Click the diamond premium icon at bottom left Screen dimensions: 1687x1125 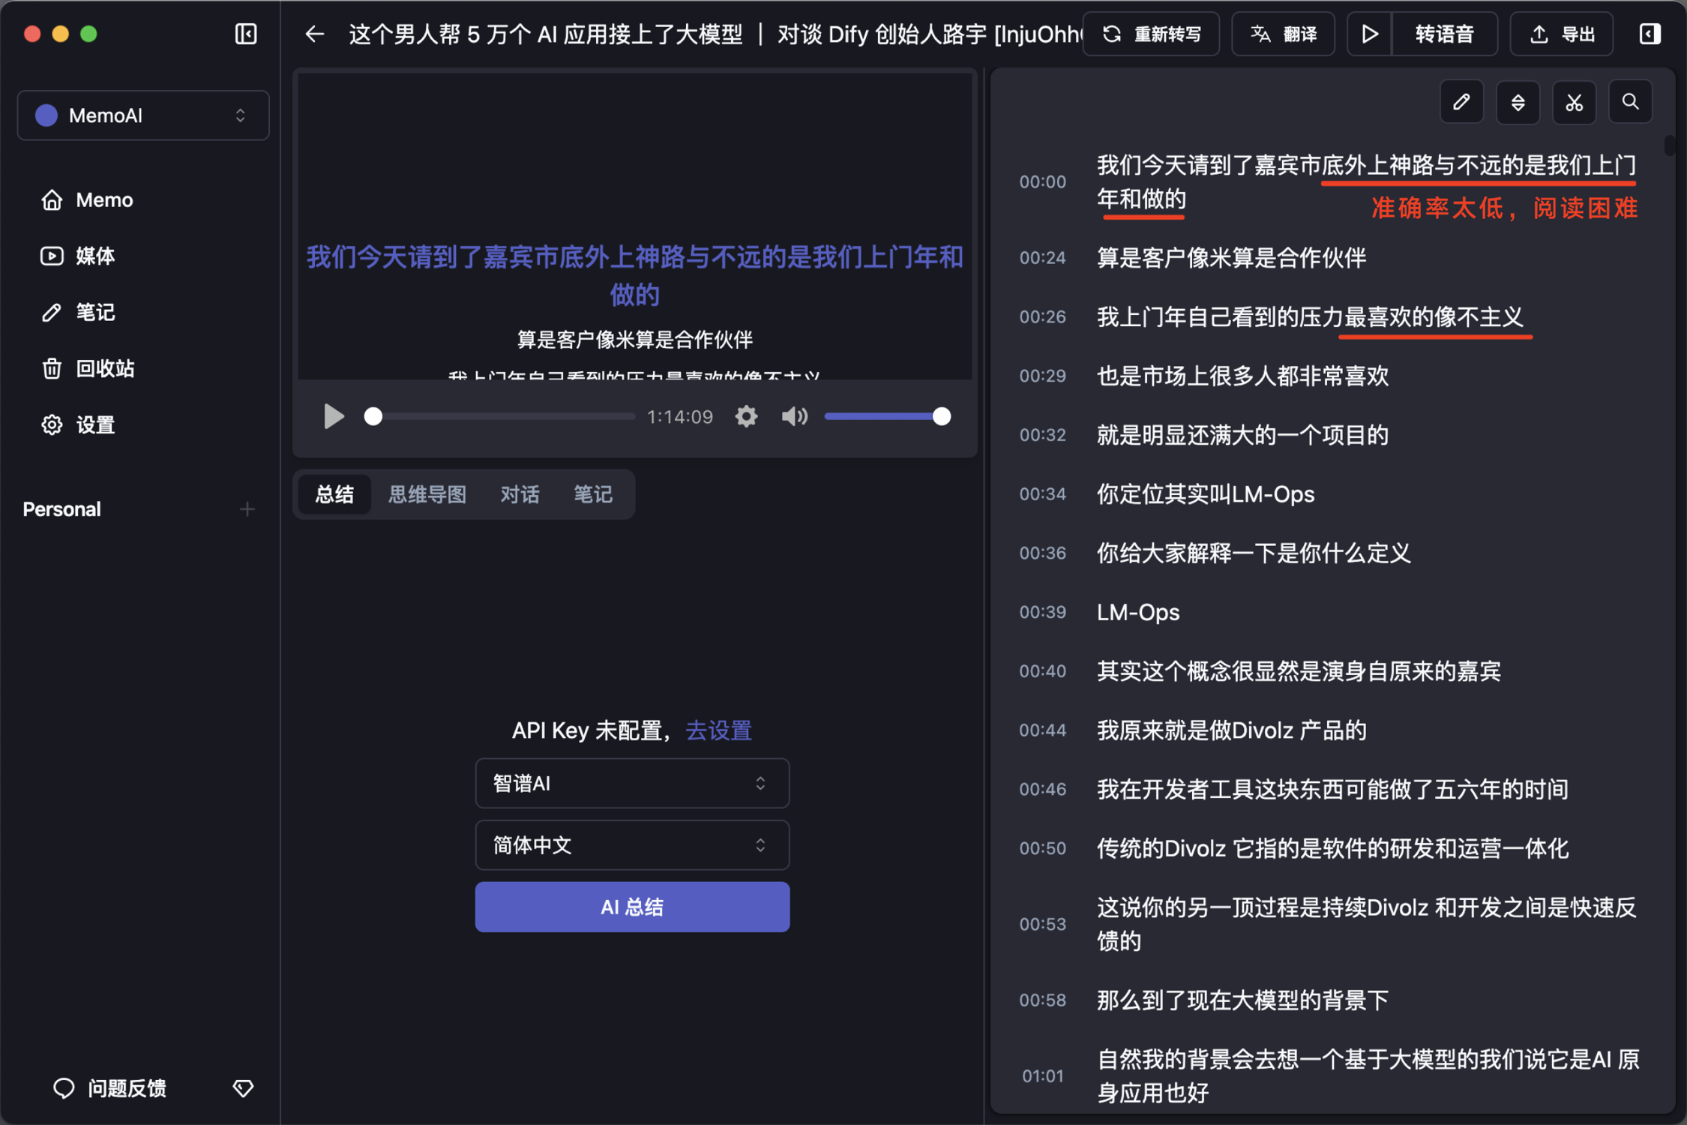pyautogui.click(x=243, y=1088)
